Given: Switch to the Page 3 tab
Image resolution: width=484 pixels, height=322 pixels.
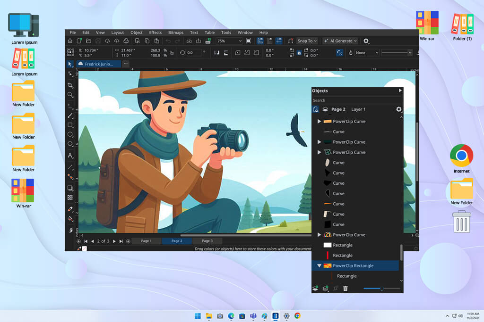Looking at the screenshot, I should (207, 241).
